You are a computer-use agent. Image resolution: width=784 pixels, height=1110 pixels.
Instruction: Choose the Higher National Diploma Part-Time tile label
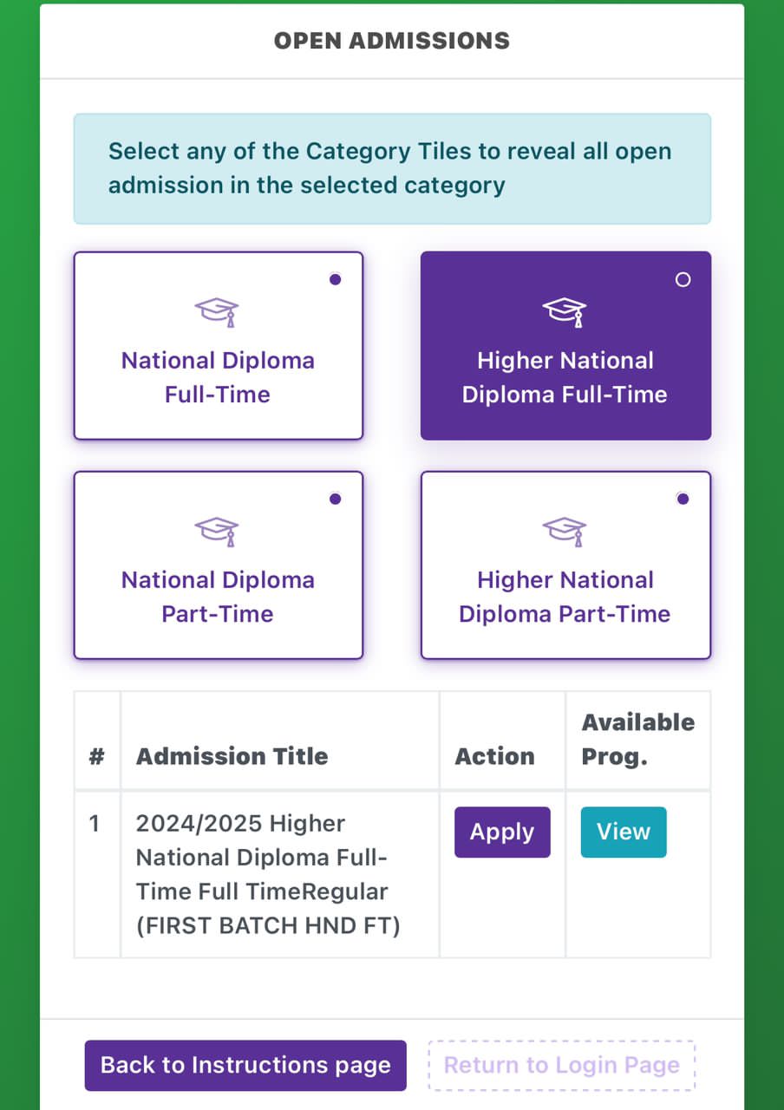(x=565, y=597)
